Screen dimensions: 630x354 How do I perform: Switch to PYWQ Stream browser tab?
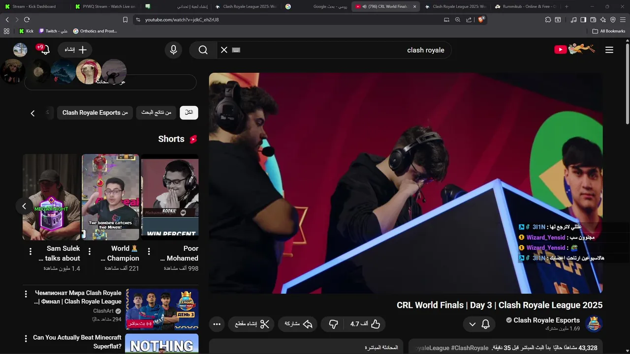point(105,6)
